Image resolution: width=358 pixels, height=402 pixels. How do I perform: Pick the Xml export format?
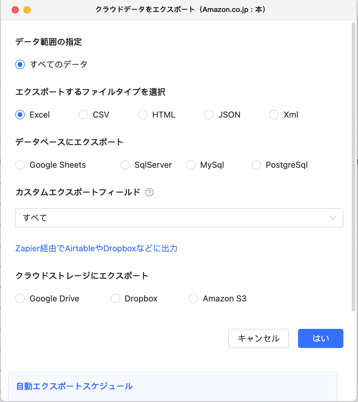[274, 115]
